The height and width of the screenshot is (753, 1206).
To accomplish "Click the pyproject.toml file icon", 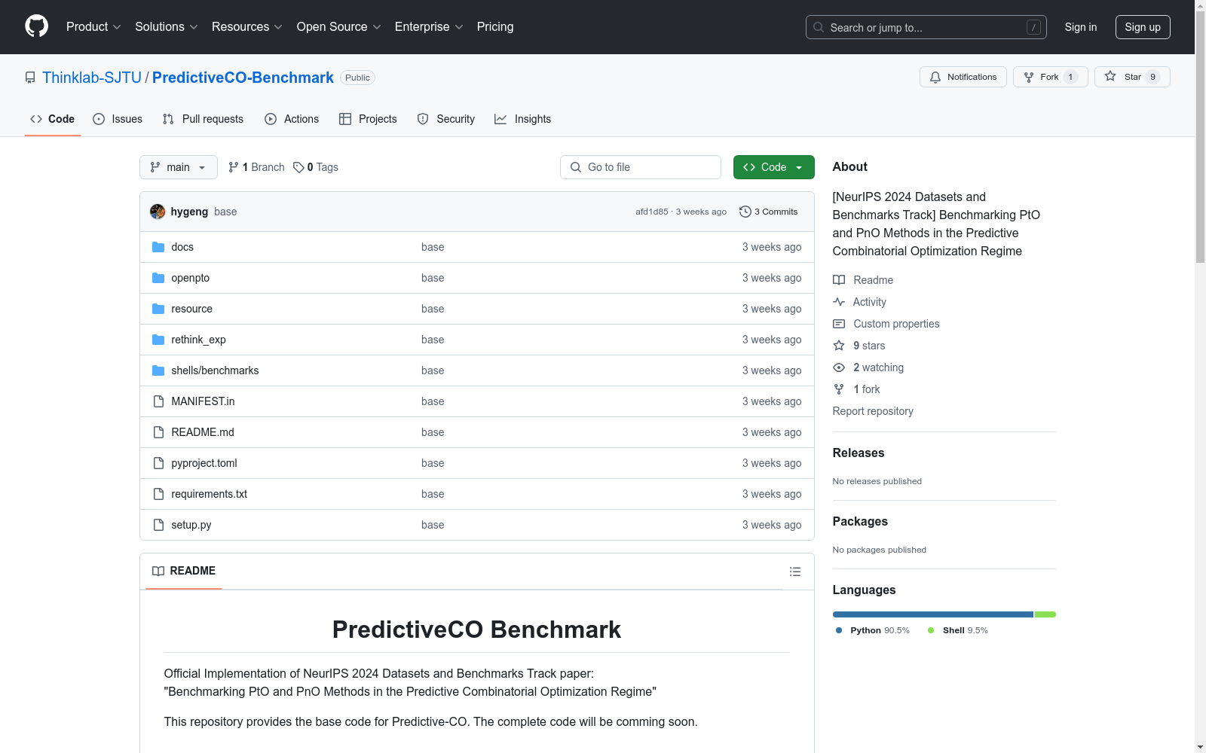I will pyautogui.click(x=158, y=463).
